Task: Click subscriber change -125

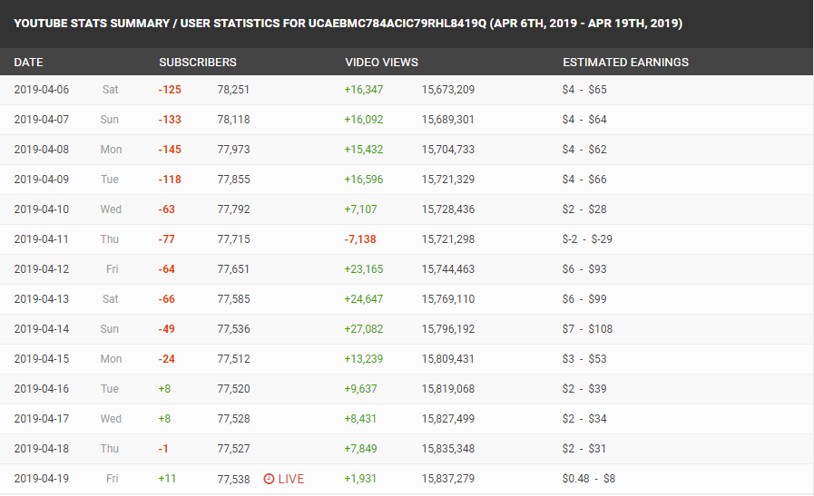Action: [170, 90]
